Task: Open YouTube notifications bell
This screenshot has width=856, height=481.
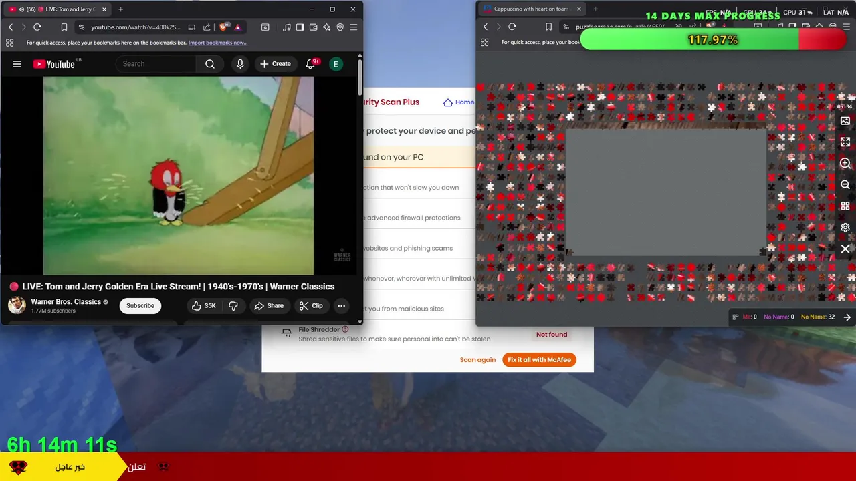Action: 311,64
